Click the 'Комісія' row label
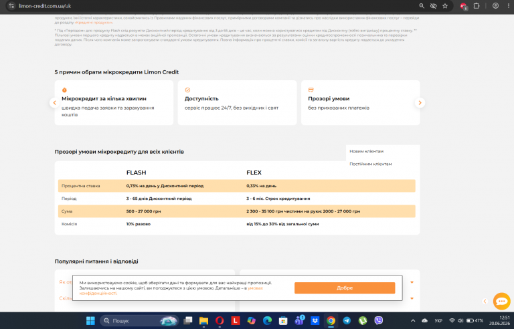This screenshot has width=514, height=329. [x=69, y=224]
